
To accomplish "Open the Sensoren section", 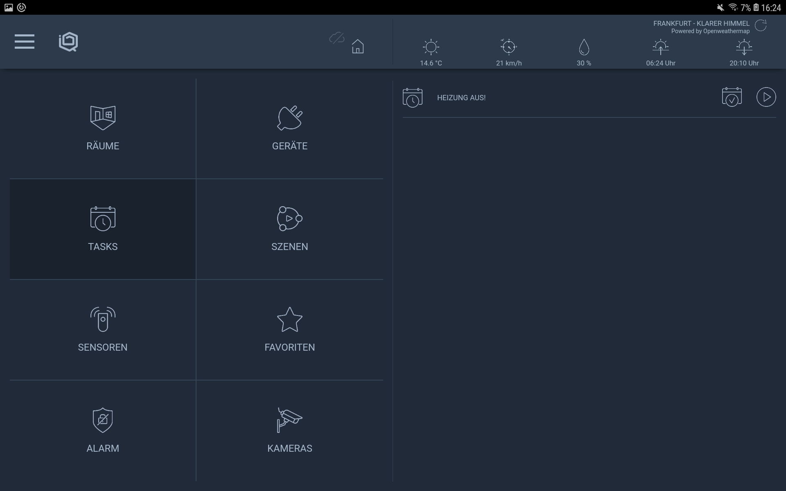I will click(103, 330).
